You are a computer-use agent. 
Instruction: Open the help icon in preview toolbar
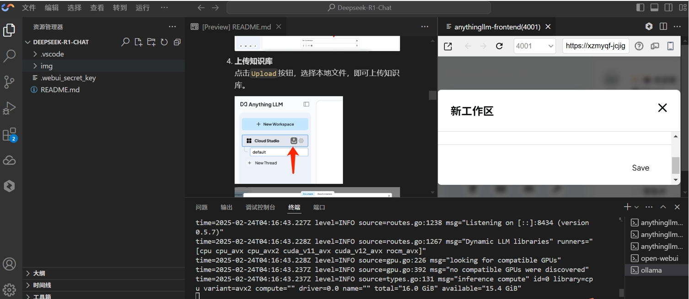coord(639,46)
